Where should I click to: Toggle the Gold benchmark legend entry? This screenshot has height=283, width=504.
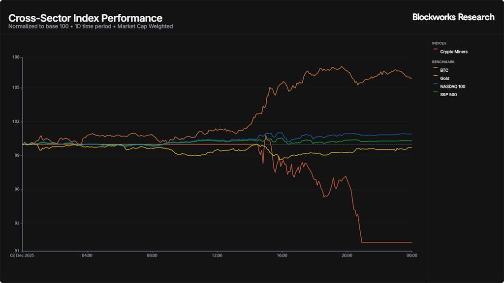444,78
